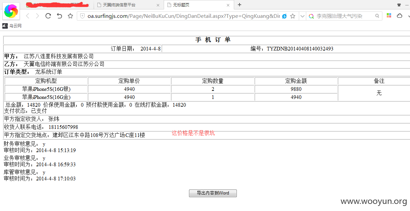Click the undo-close-tab arrow icon
This screenshot has width=410, height=211.
click(x=59, y=16)
